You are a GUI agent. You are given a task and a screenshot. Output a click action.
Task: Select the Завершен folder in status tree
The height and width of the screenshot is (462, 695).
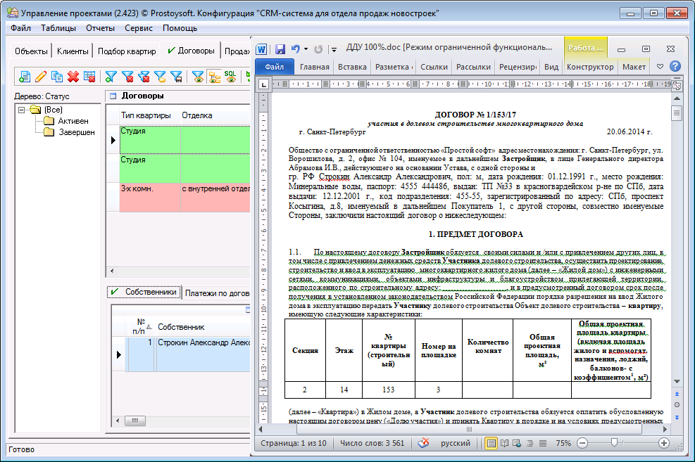click(77, 131)
